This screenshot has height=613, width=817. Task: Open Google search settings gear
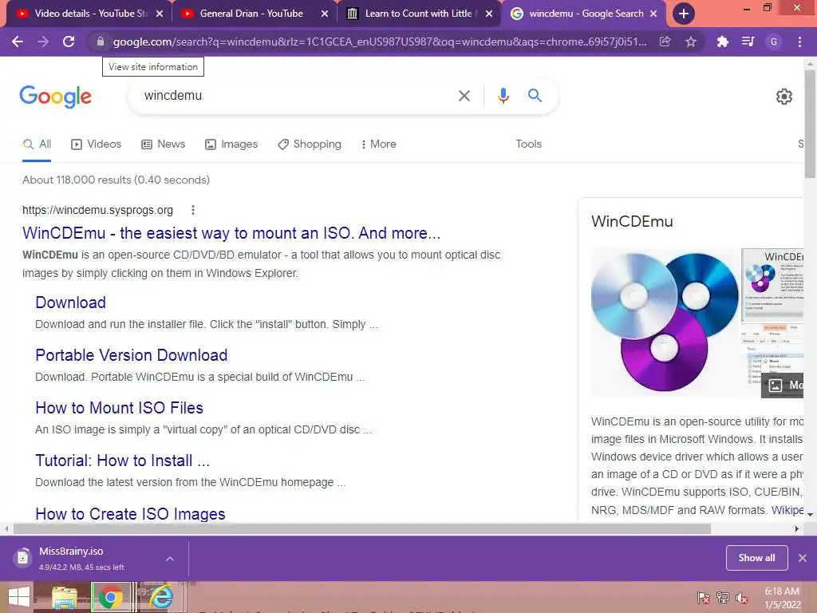coord(783,97)
